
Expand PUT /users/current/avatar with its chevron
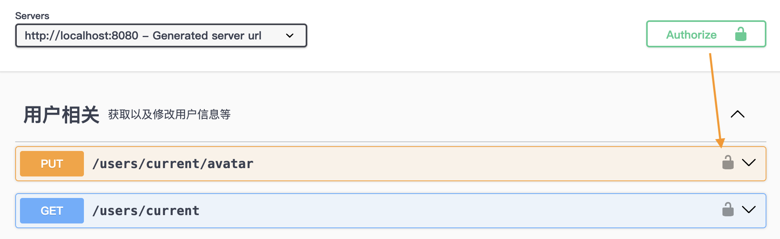coord(748,163)
